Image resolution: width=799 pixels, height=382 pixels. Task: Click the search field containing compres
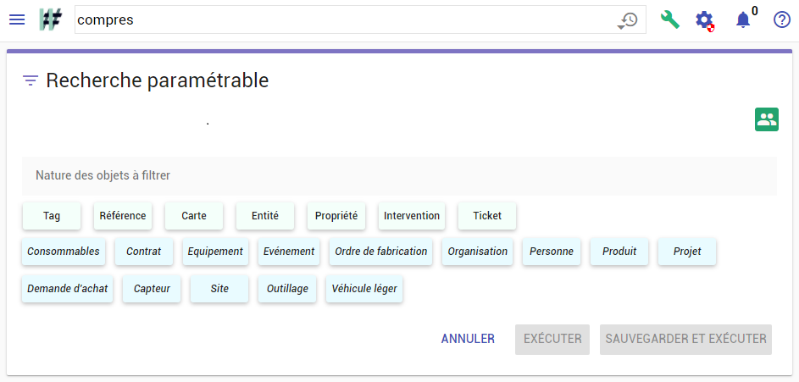[x=360, y=19]
